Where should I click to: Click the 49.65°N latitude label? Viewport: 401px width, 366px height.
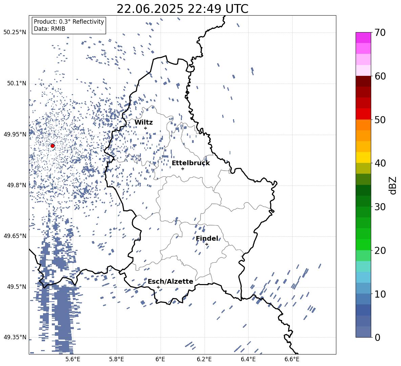point(15,236)
